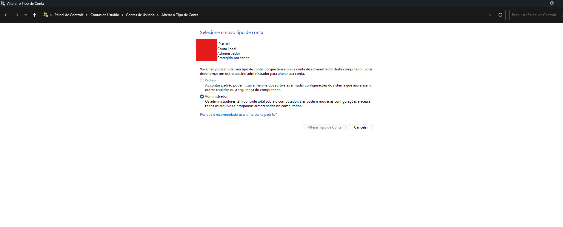This screenshot has height=227, width=563.
Task: Click the account name Daniel
Action: (224, 44)
